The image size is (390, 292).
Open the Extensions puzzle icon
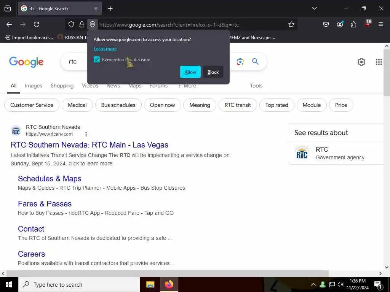point(353,24)
